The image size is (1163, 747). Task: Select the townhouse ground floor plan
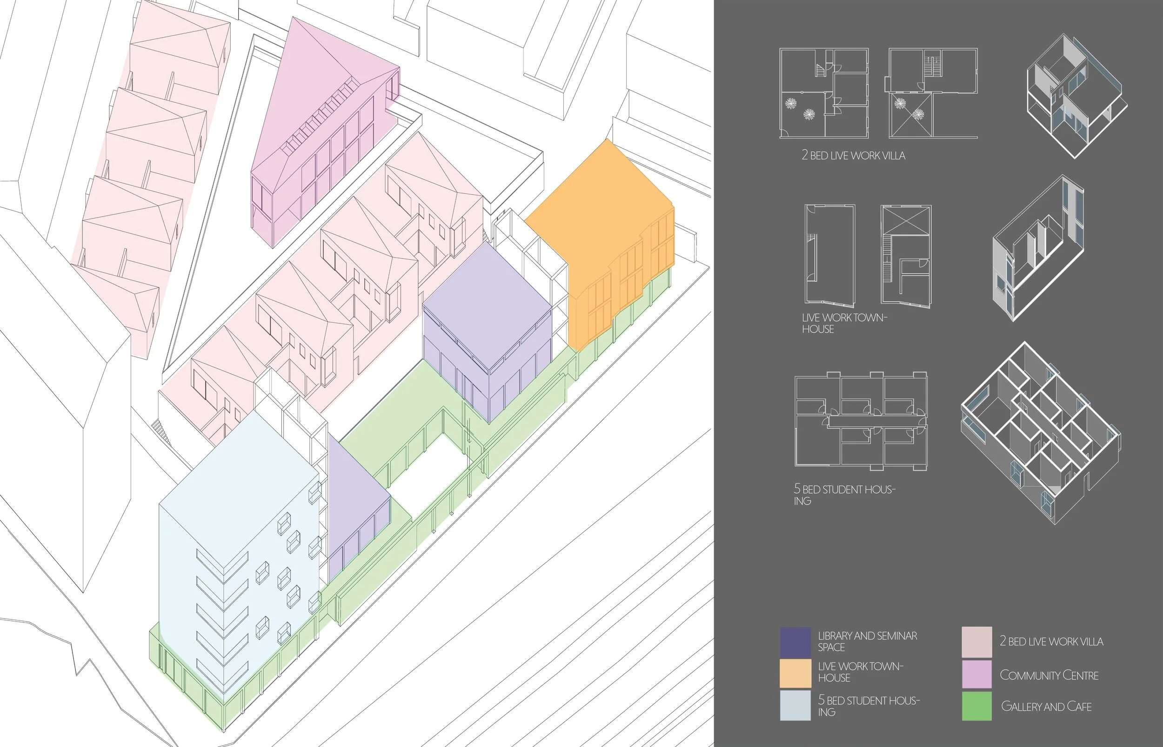pos(830,256)
